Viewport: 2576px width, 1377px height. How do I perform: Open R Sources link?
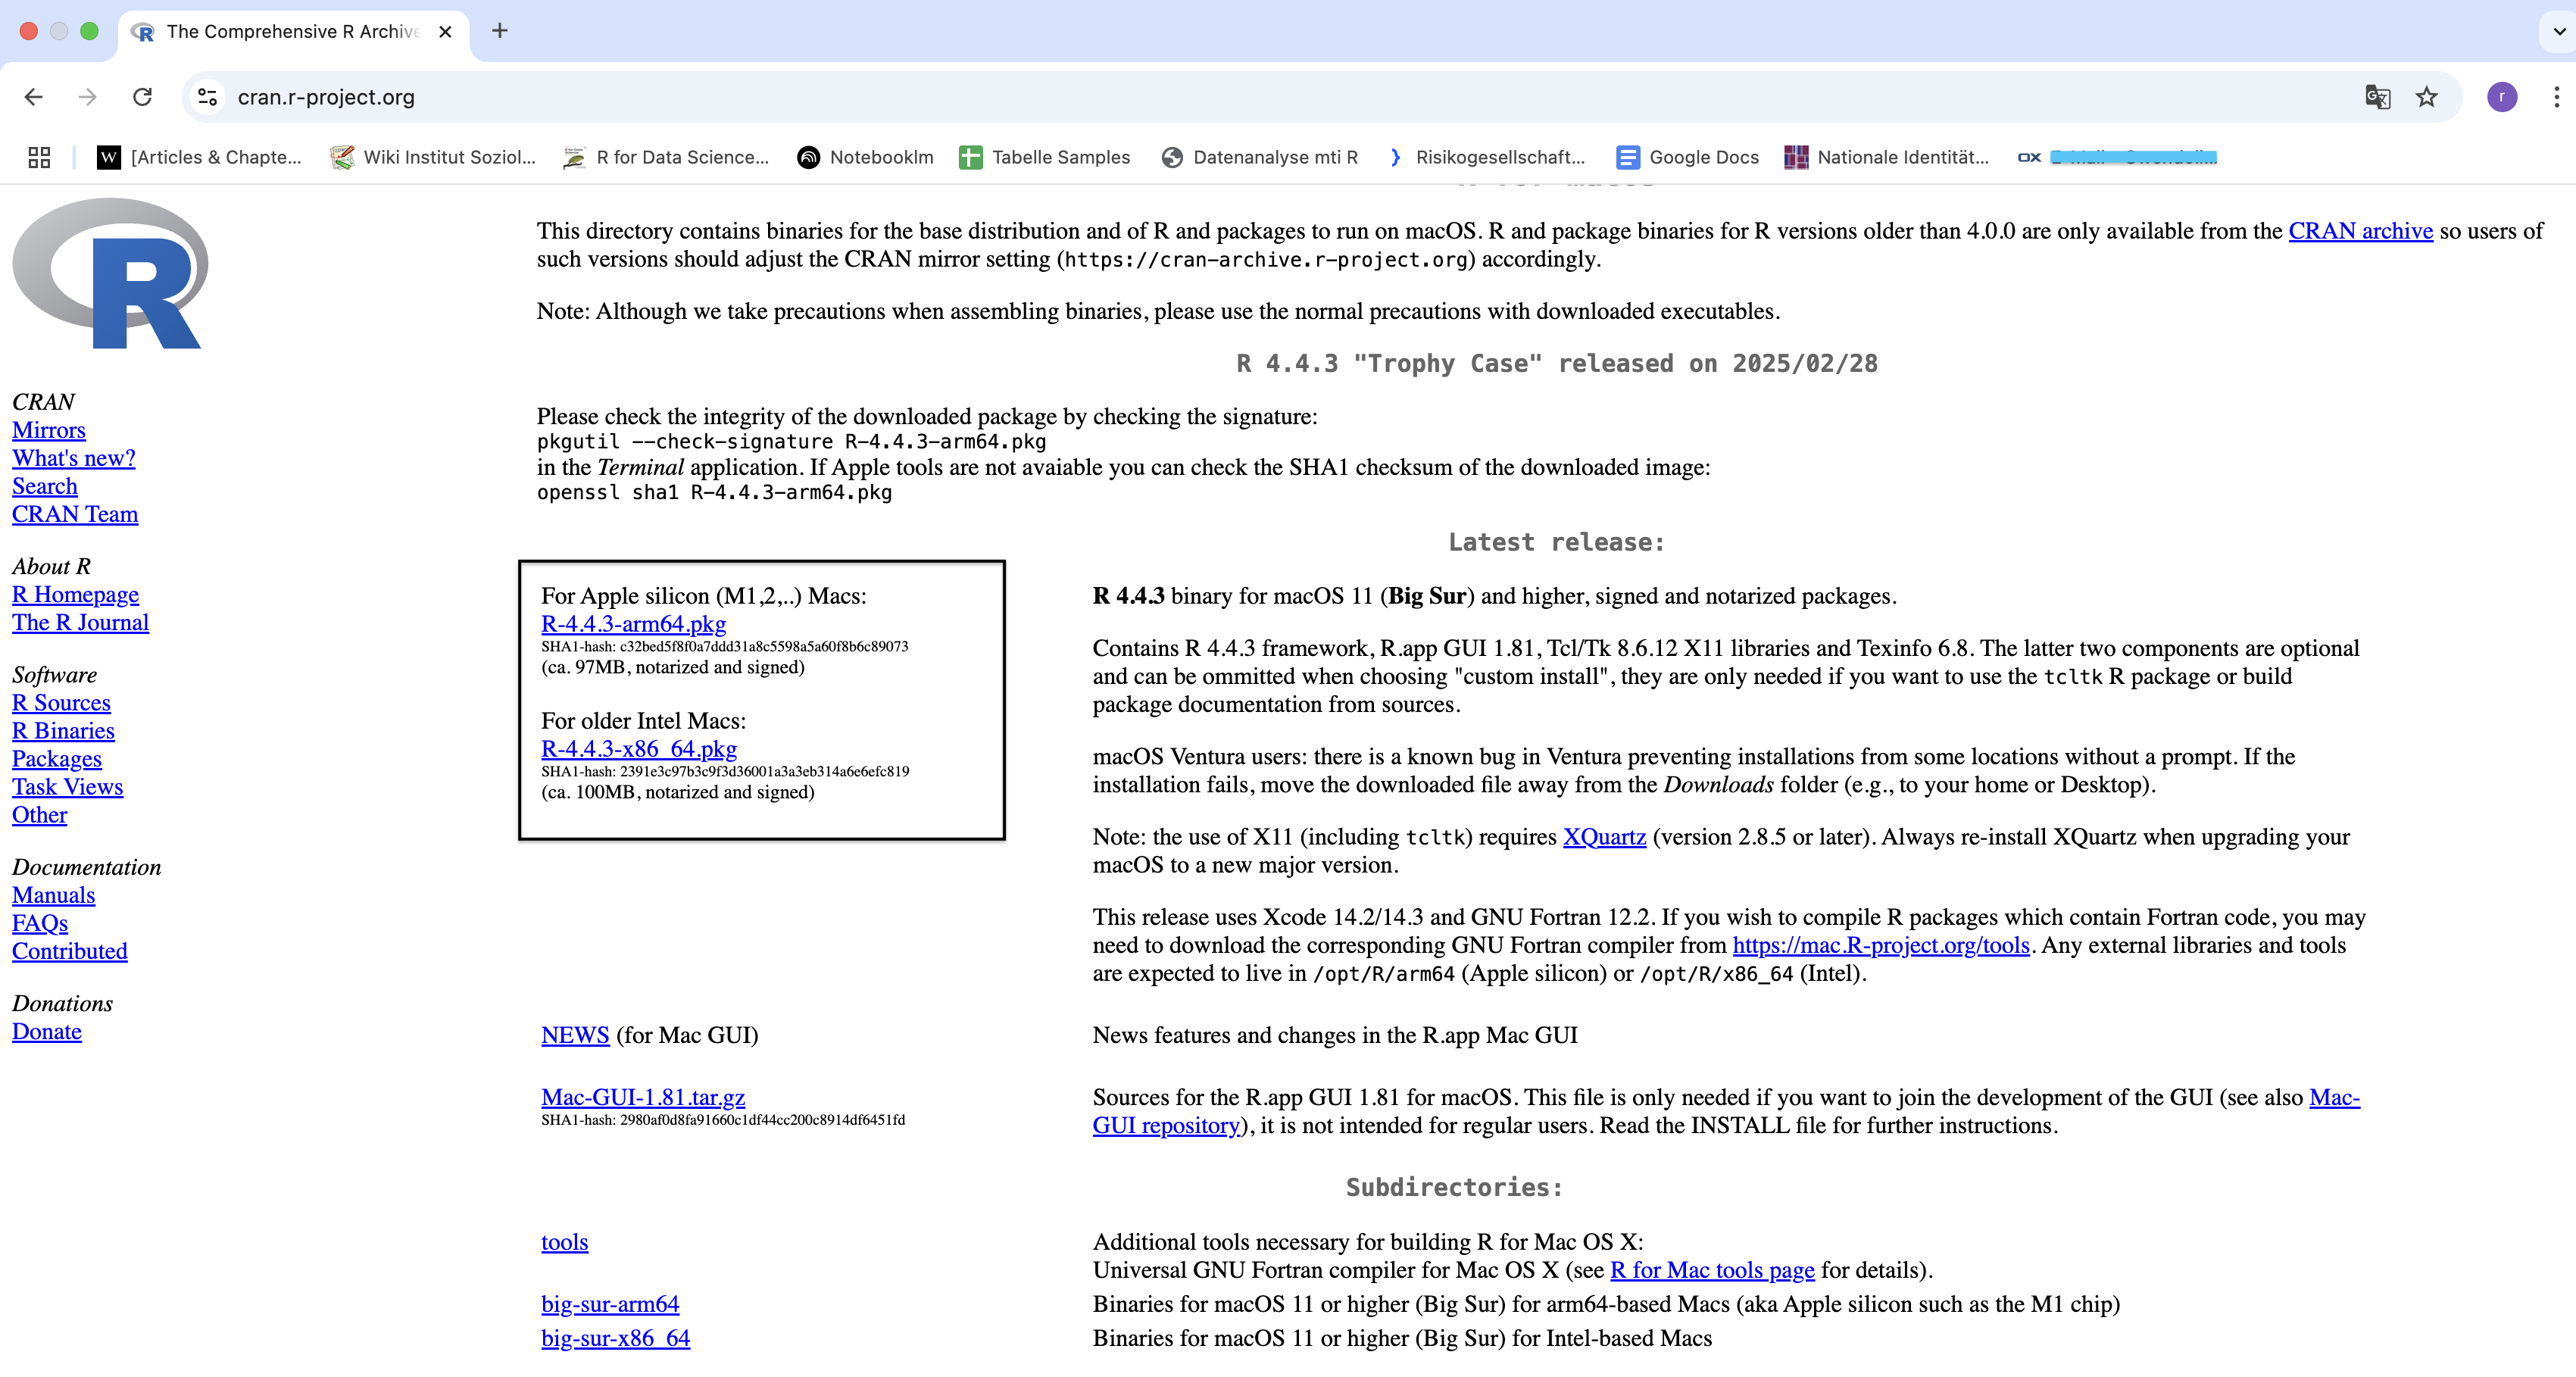point(61,703)
